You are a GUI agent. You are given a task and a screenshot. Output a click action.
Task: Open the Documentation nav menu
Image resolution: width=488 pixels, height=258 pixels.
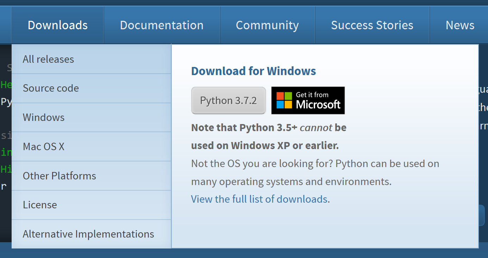[x=162, y=25]
